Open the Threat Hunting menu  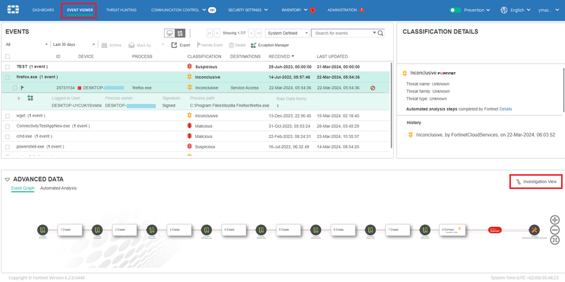pyautogui.click(x=121, y=10)
